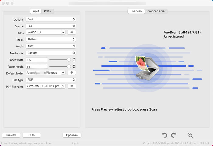The width and height of the screenshot is (213, 146).
Task: Click the Scan button
Action: 32,135
